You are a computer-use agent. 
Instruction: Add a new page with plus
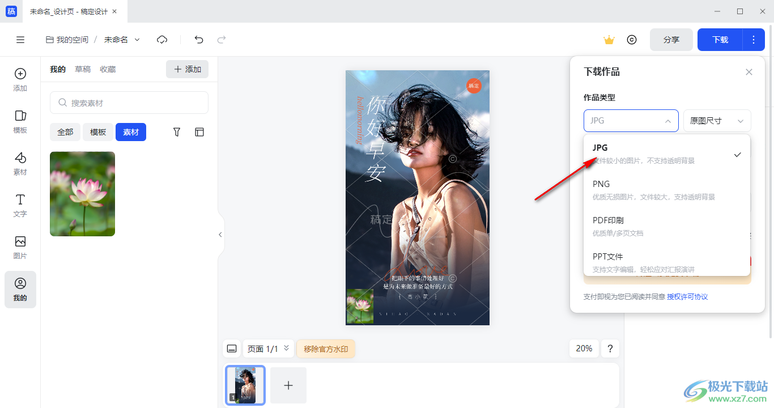click(288, 385)
